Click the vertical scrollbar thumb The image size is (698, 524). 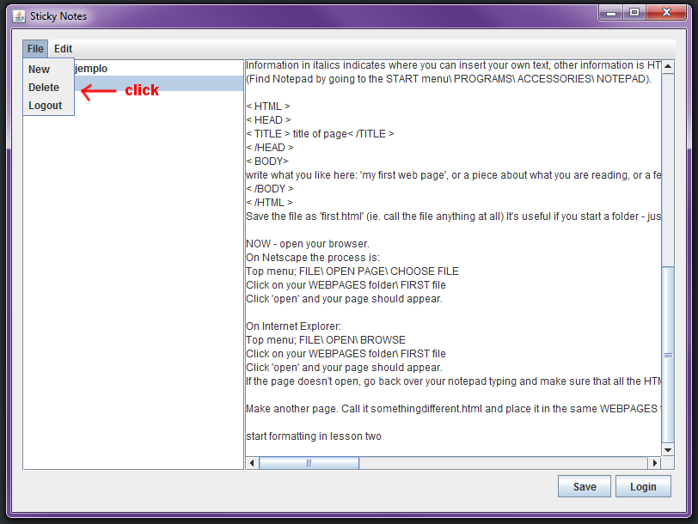point(668,355)
